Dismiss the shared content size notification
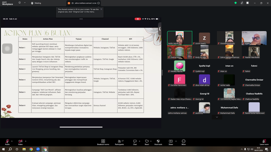Viewport: 271px width, 152px height. (101, 9)
